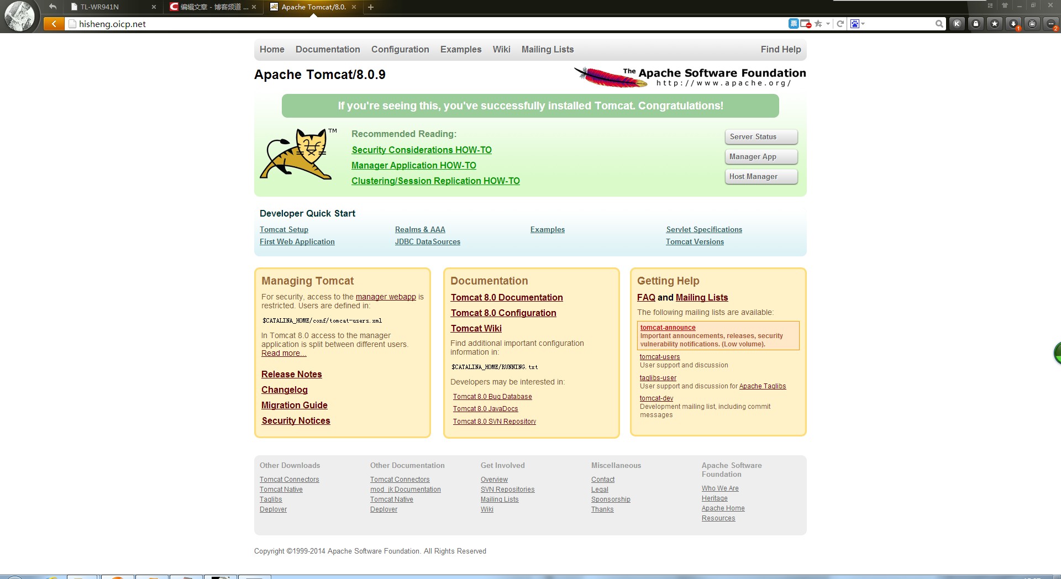Viewport: 1061px width, 579px height.
Task: Click the Host Manager button
Action: coord(761,176)
